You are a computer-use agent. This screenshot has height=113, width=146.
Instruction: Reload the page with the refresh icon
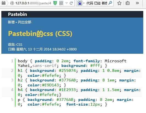click(71, 3)
